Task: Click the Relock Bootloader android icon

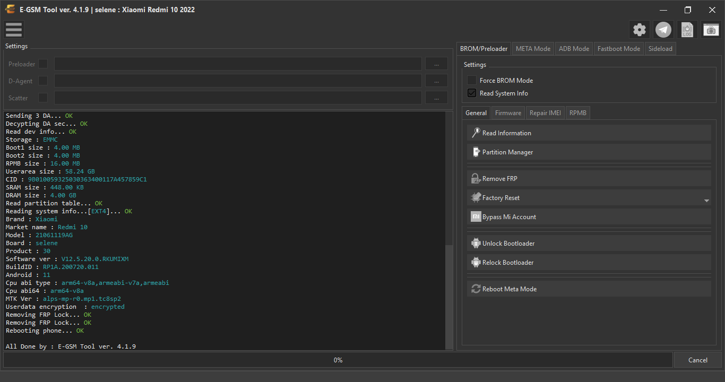Action: pos(476,262)
